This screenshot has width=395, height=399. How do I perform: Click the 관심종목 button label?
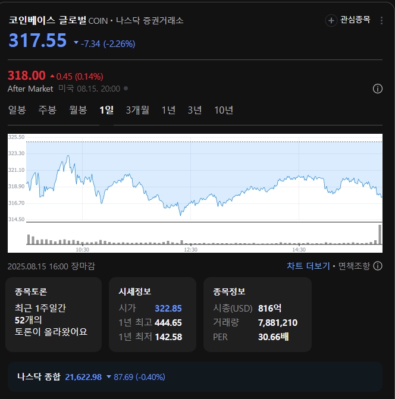[355, 20]
